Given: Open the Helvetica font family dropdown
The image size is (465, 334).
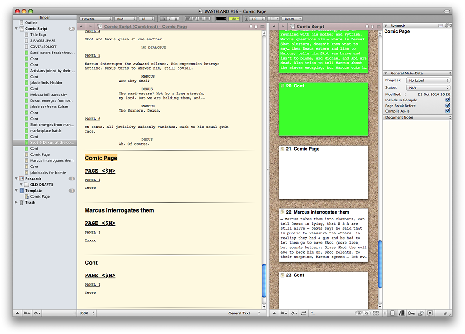Looking at the screenshot, I should (96, 19).
